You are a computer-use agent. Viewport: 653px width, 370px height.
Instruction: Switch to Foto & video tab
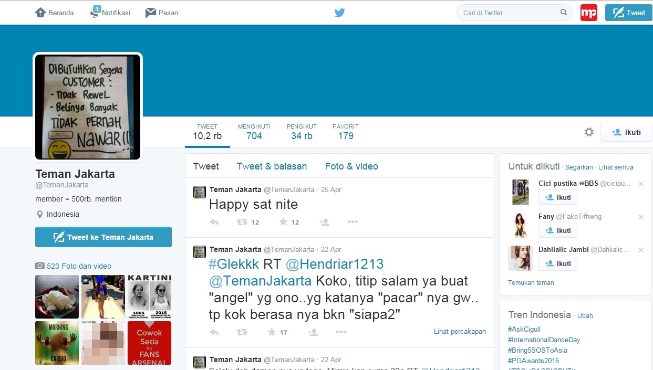click(x=351, y=166)
